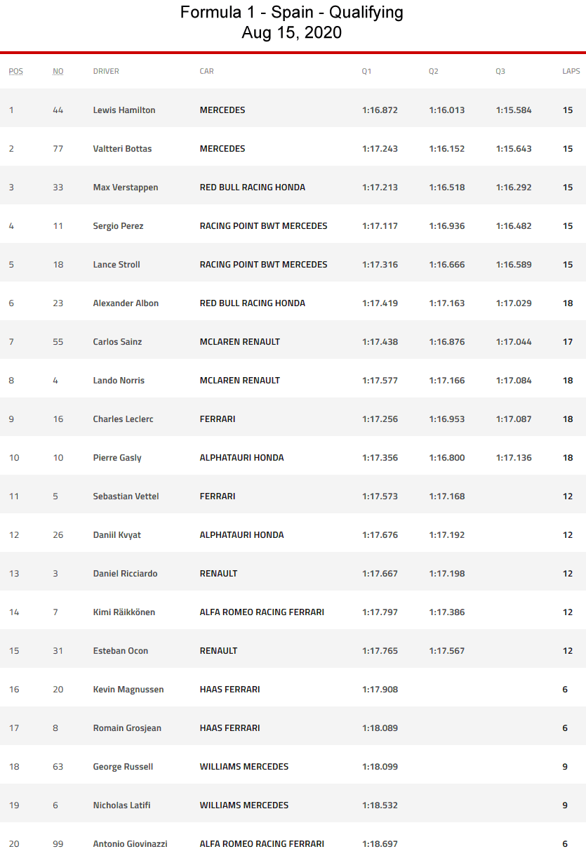Click ALPHATAURI HONDA beside Pierre Gasly

coord(241,458)
